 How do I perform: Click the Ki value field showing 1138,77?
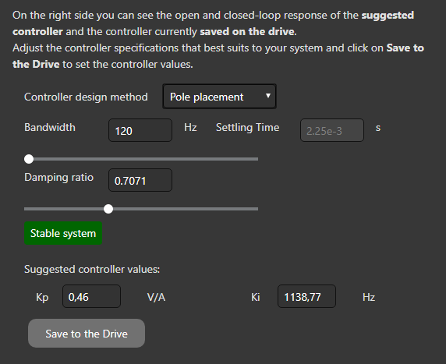pos(306,296)
